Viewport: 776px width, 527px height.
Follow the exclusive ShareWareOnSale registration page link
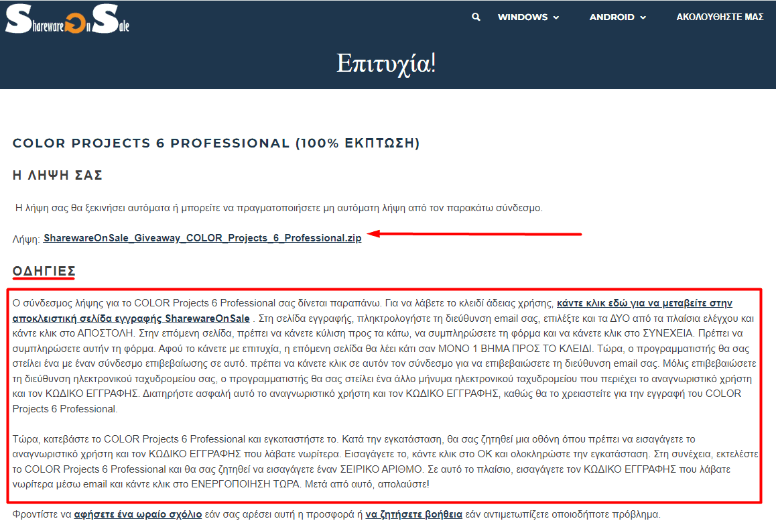(x=372, y=310)
